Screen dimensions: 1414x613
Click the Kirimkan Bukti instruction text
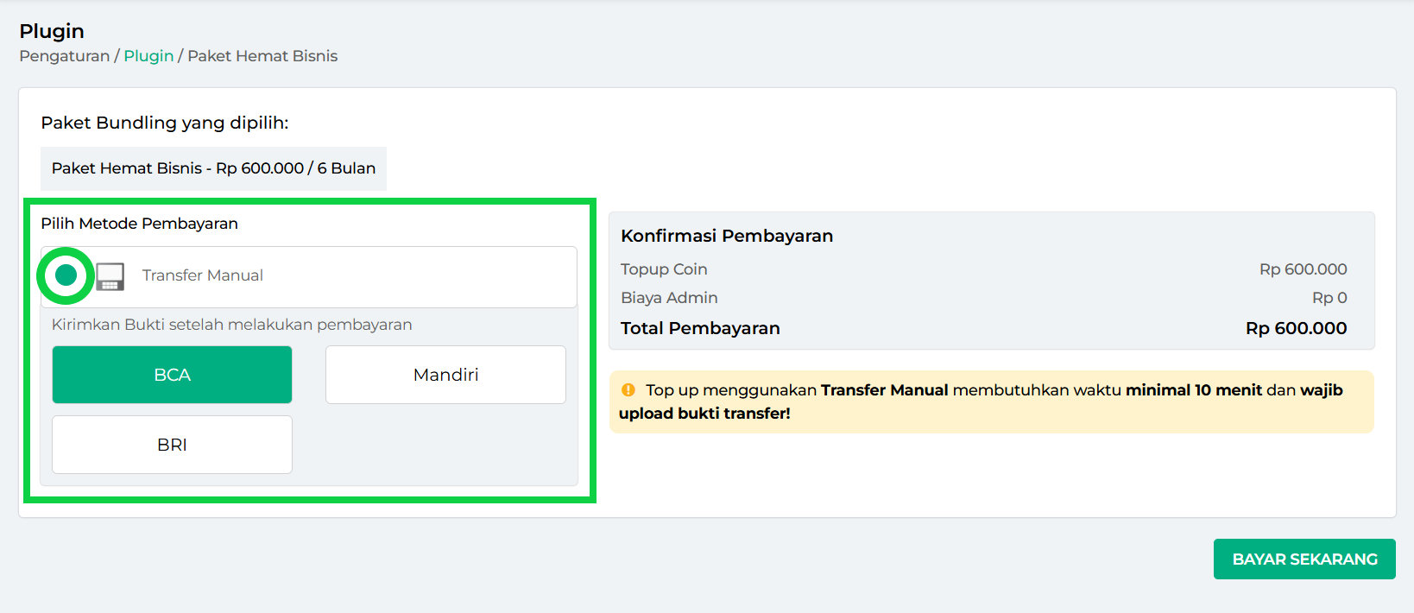click(231, 325)
